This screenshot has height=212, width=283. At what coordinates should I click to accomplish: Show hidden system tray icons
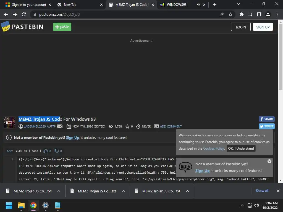click(242, 205)
